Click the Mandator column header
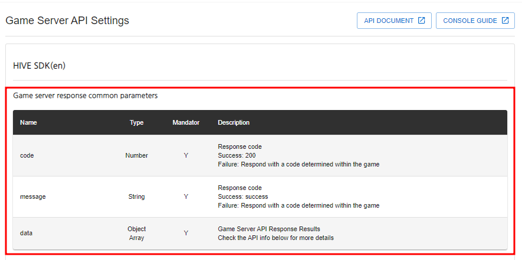The width and height of the screenshot is (522, 260). click(x=186, y=122)
